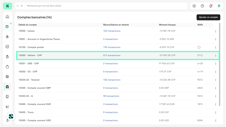This screenshot has width=226, height=127.
Task: Open the three-dot menu for 10355.55 - tt
Action: 215,96
